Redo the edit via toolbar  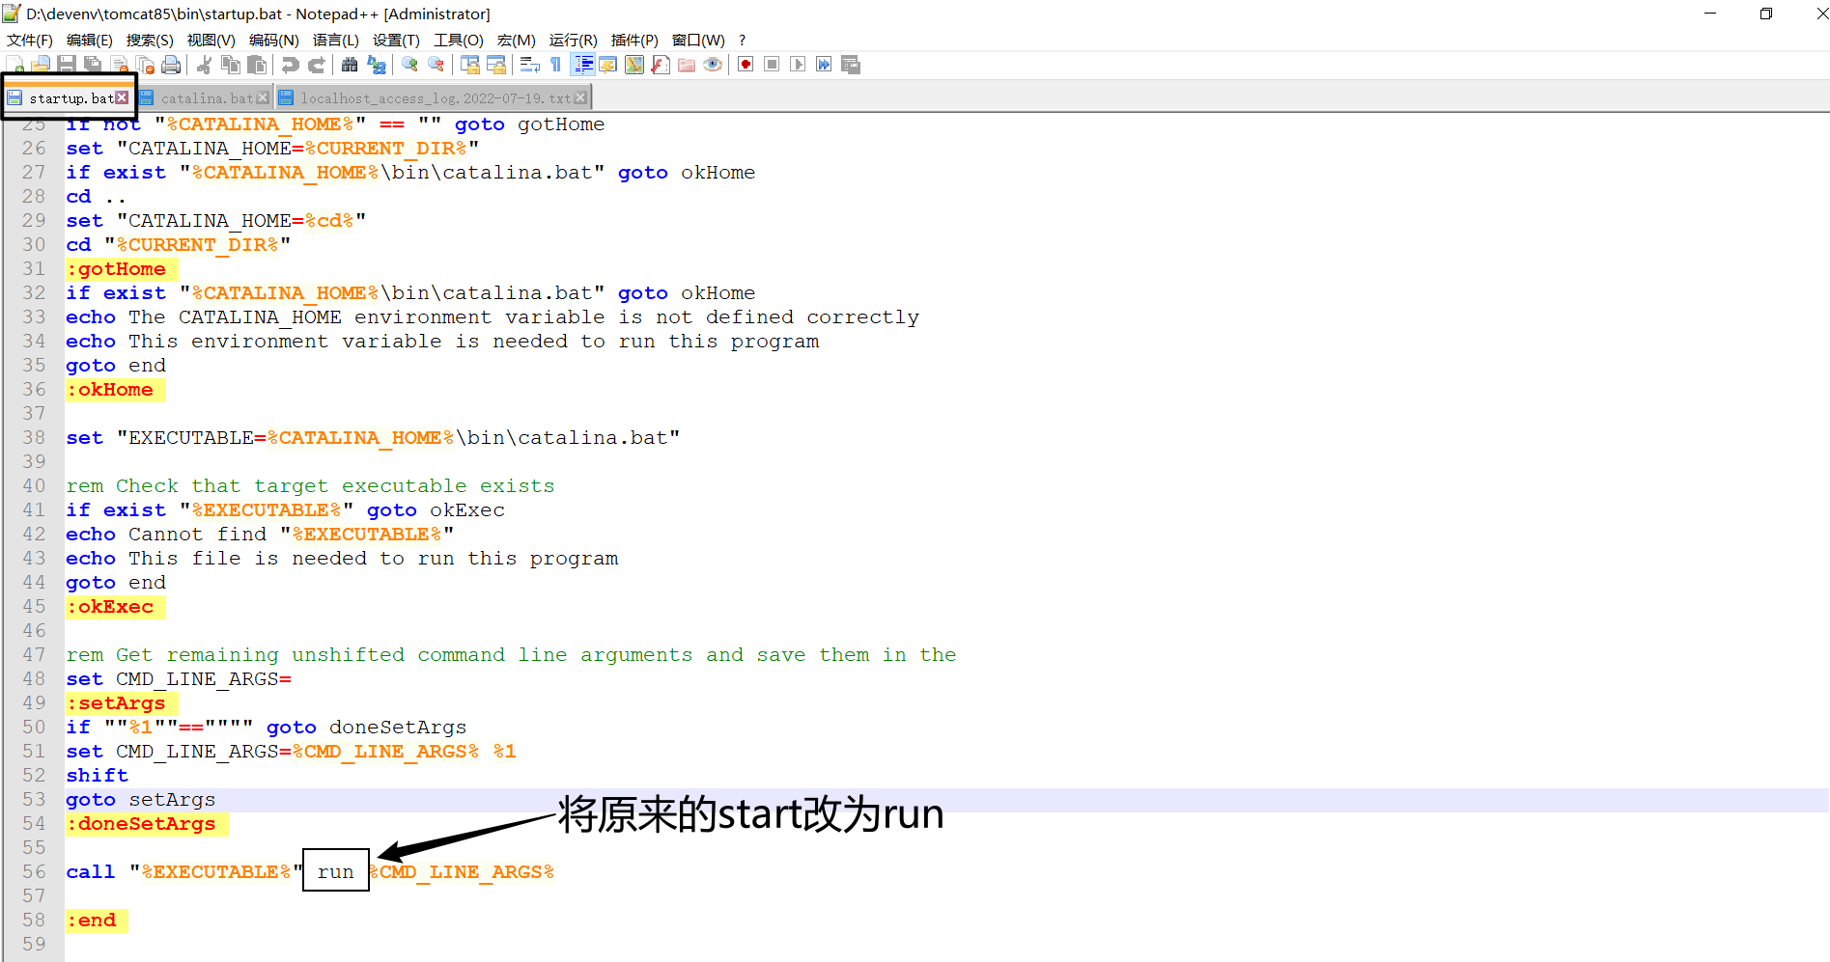coord(316,65)
